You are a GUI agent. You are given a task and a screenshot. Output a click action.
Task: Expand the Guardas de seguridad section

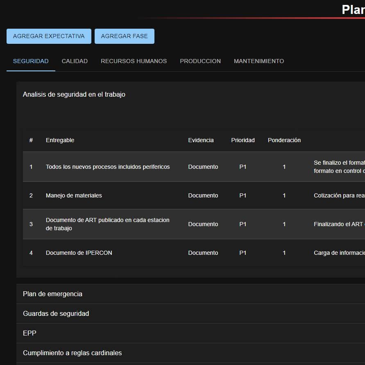click(x=56, y=314)
